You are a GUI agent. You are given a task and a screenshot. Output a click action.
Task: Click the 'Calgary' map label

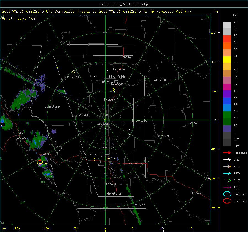pos(107,162)
